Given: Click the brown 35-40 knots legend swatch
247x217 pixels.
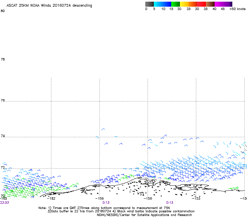Looking at the screenshot, I should (210, 4).
